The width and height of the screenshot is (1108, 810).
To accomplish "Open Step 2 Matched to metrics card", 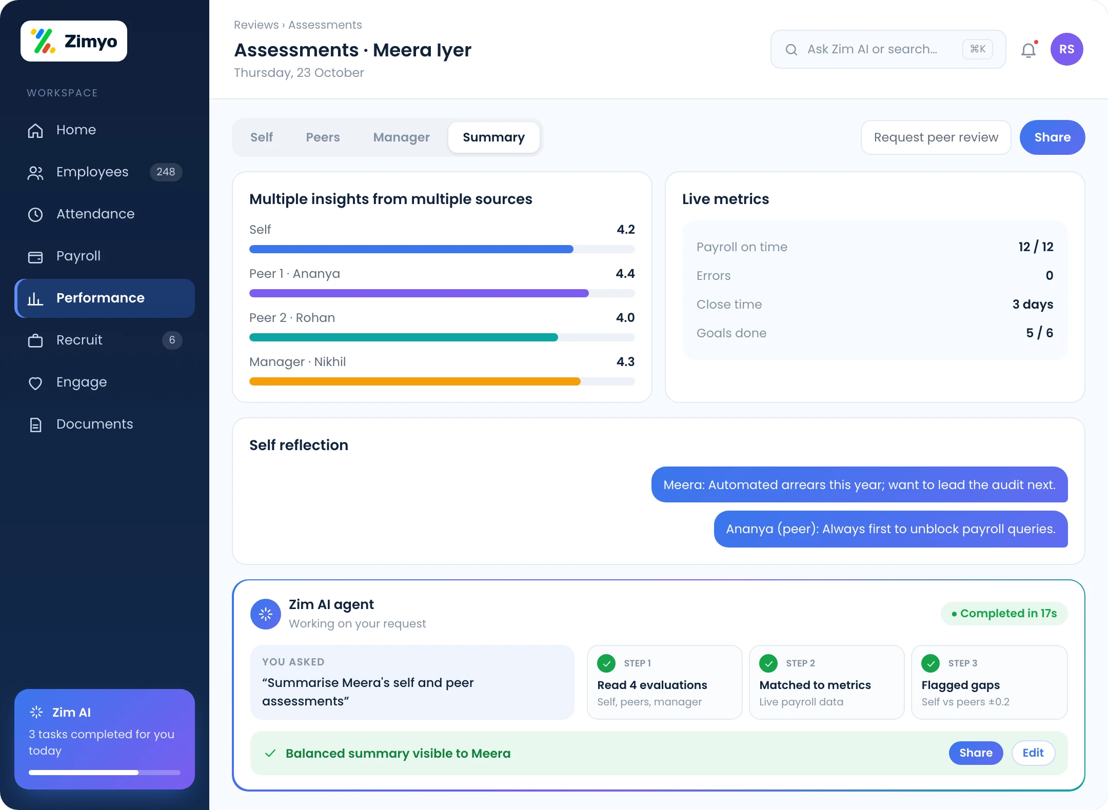I will click(827, 682).
